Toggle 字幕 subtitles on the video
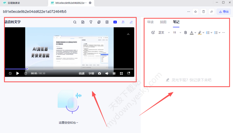The image size is (233, 133). click(91, 73)
